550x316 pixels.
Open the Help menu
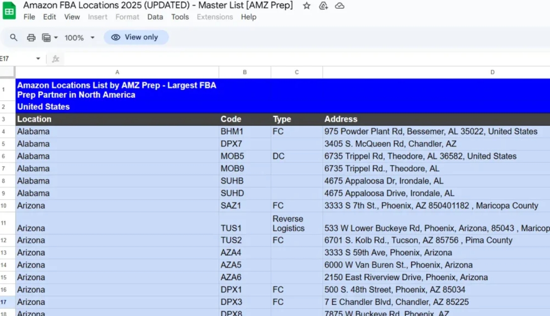[249, 17]
